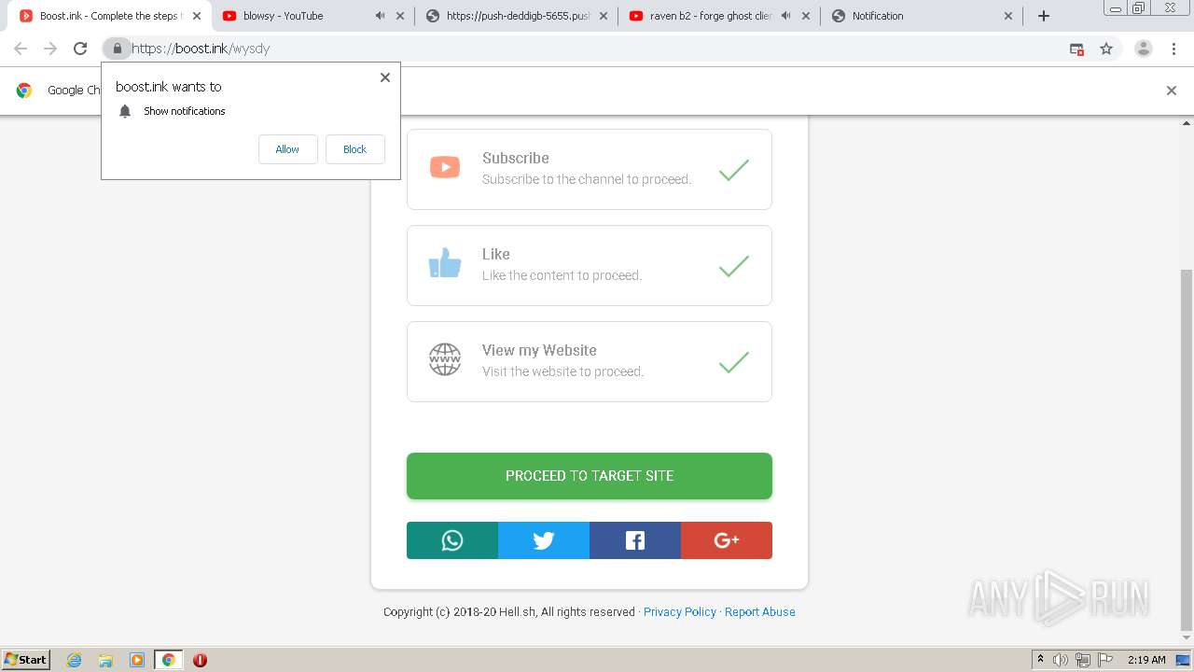Switch to the Notification tab

click(x=922, y=16)
